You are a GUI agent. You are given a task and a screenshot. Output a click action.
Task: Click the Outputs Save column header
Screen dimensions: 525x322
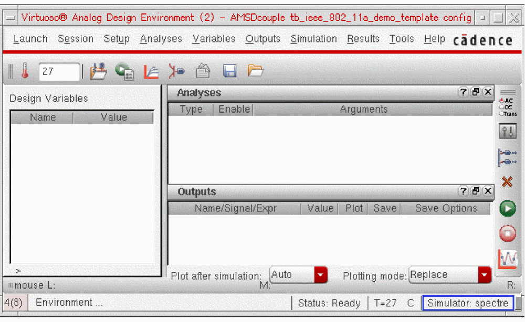tap(385, 208)
